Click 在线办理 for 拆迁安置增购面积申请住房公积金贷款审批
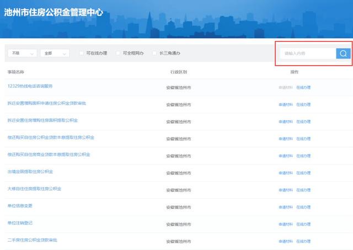The image size is (353, 250). pyautogui.click(x=303, y=104)
